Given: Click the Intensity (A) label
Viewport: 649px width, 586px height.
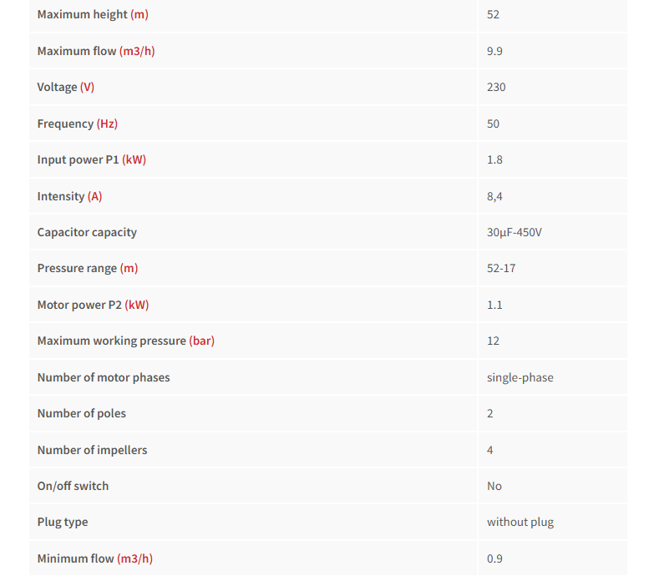Looking at the screenshot, I should pyautogui.click(x=69, y=196).
